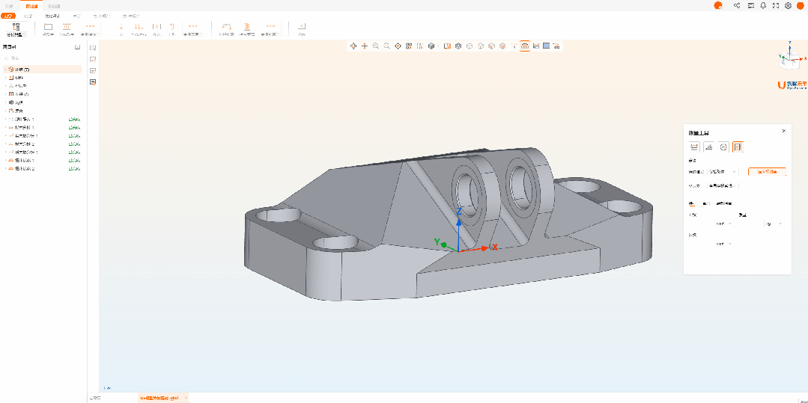Click the scissors icon at viewport toolbar end
The width and height of the screenshot is (808, 403).
[x=556, y=46]
